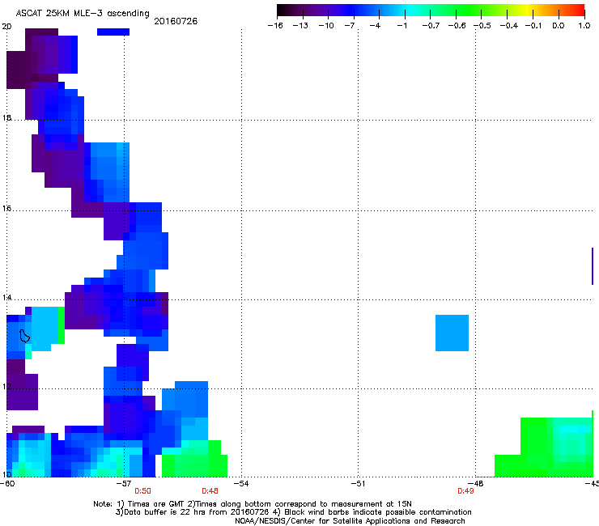Screen dimensions: 599x526
Task: Click the longitude label "-57"
Action: pos(124,484)
